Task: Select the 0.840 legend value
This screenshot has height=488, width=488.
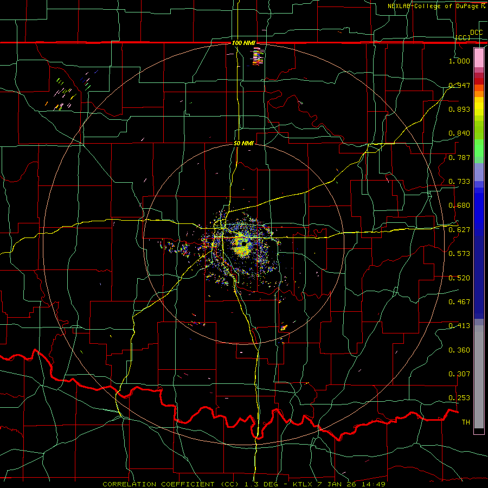Action: click(x=459, y=133)
